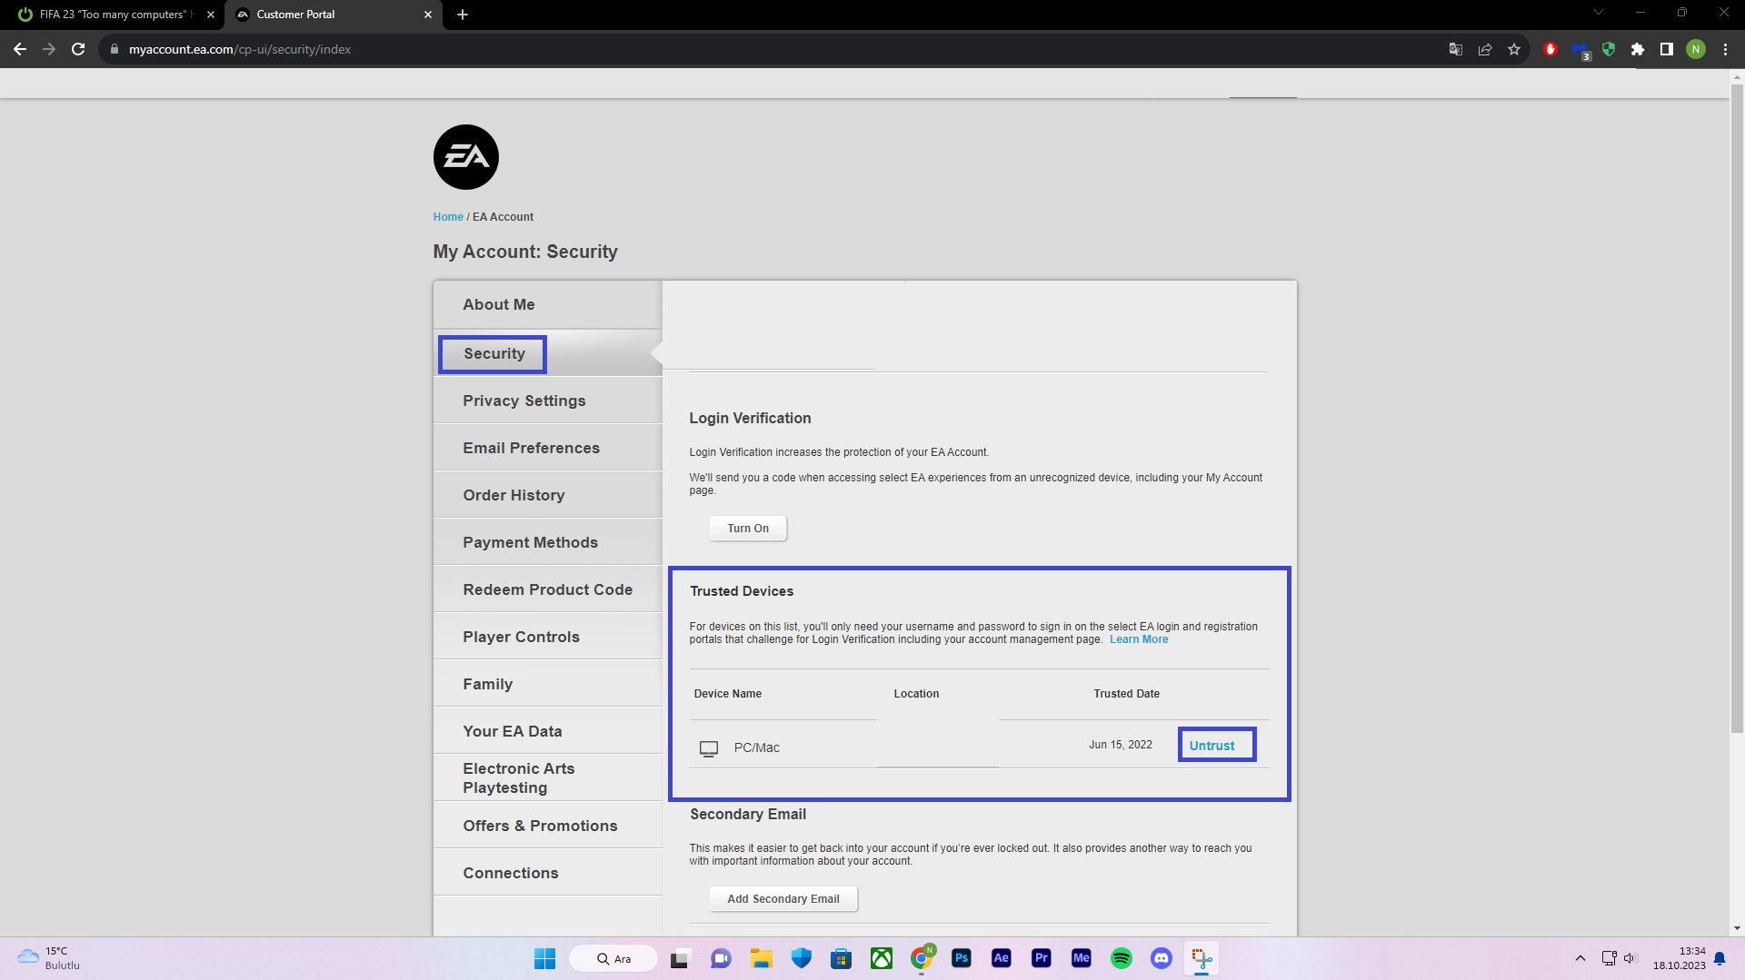This screenshot has width=1745, height=980.
Task: Open the Snipping Tool in the taskbar
Action: click(x=1202, y=958)
